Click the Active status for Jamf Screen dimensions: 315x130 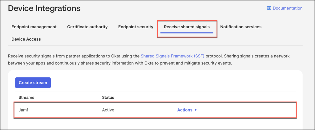[108, 110]
